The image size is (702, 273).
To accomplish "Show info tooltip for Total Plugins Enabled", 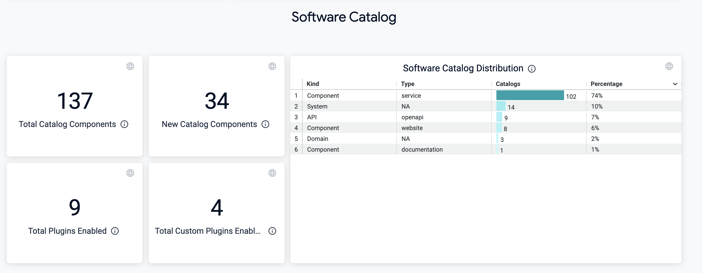I will point(115,231).
